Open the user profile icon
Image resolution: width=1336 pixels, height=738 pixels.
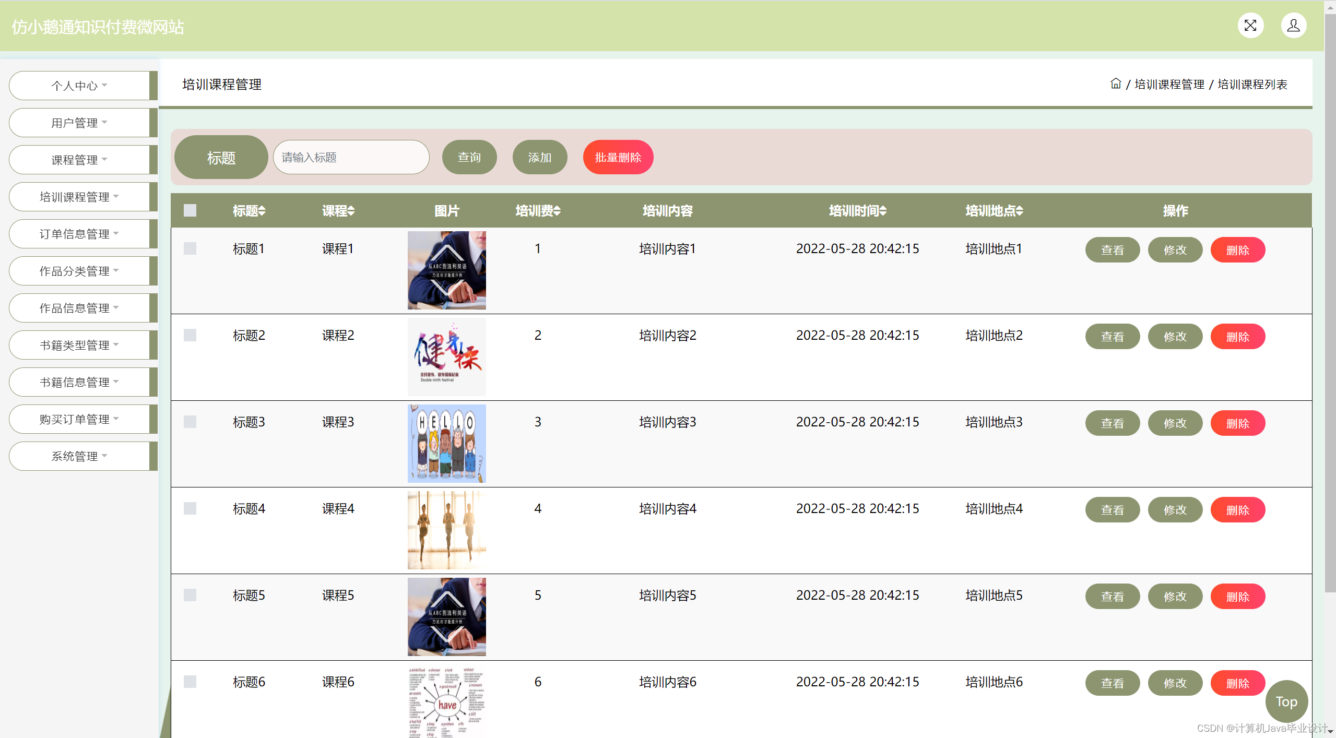click(1293, 26)
